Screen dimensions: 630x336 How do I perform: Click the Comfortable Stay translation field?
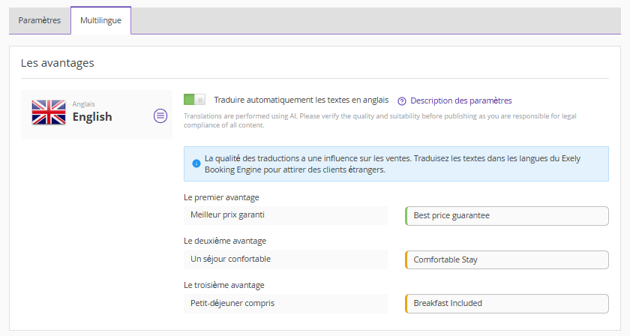[x=507, y=259]
